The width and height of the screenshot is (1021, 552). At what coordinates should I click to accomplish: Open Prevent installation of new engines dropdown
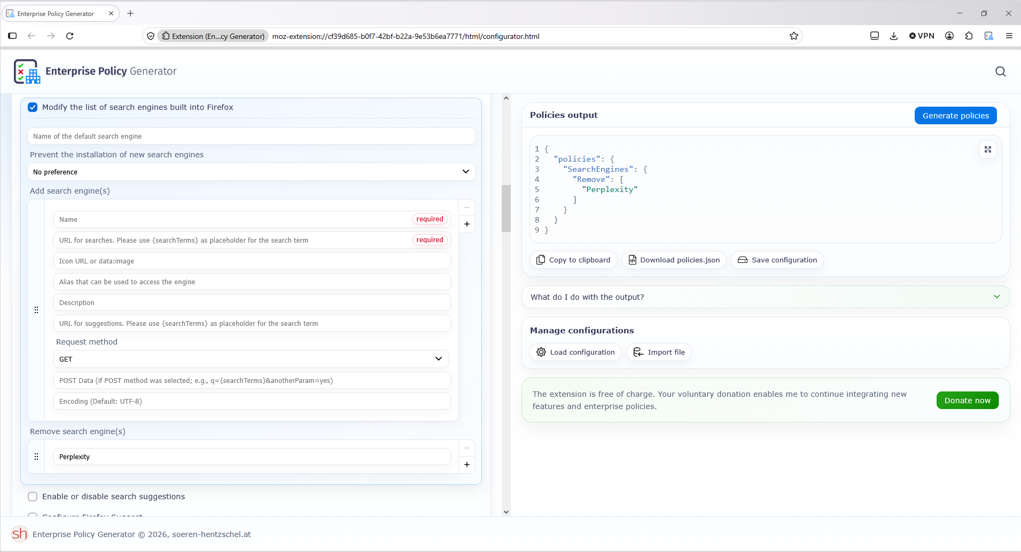(x=252, y=172)
